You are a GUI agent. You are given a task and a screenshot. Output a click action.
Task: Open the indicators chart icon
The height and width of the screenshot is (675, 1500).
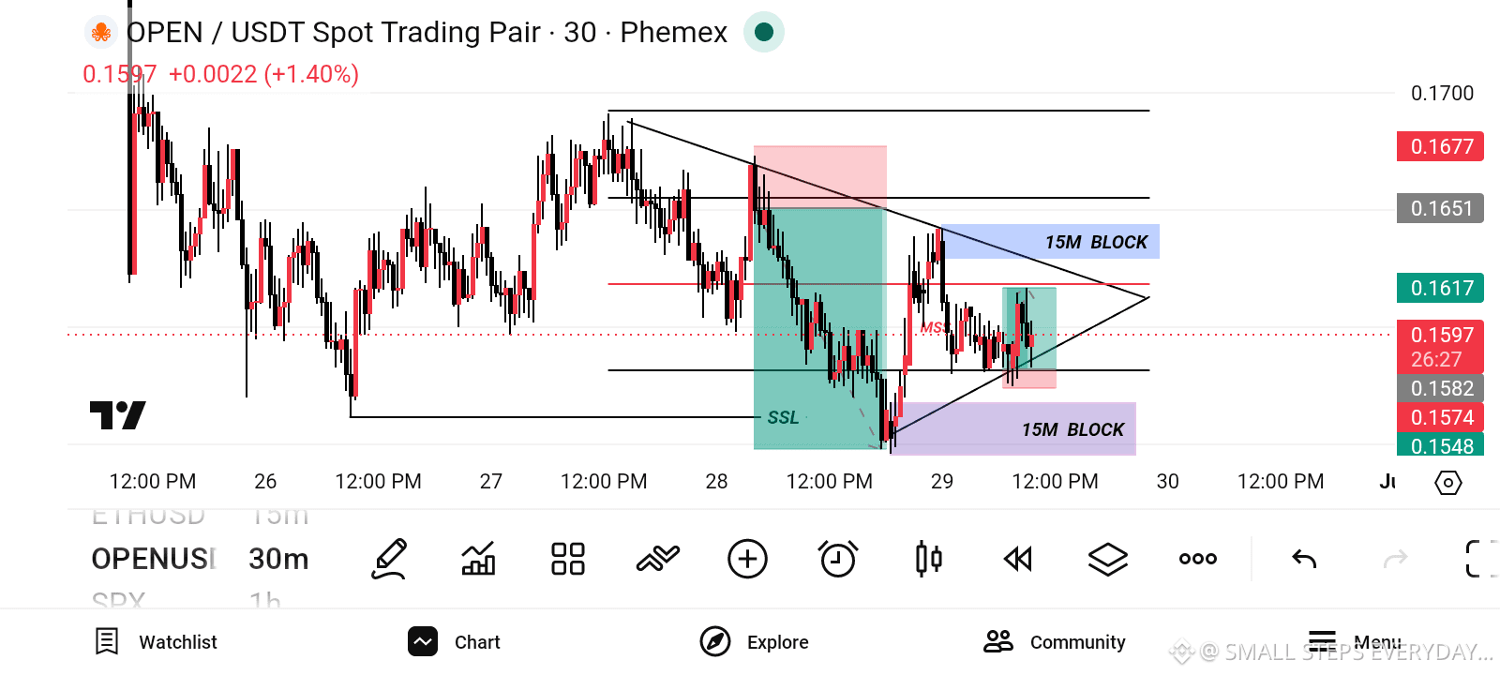point(478,559)
